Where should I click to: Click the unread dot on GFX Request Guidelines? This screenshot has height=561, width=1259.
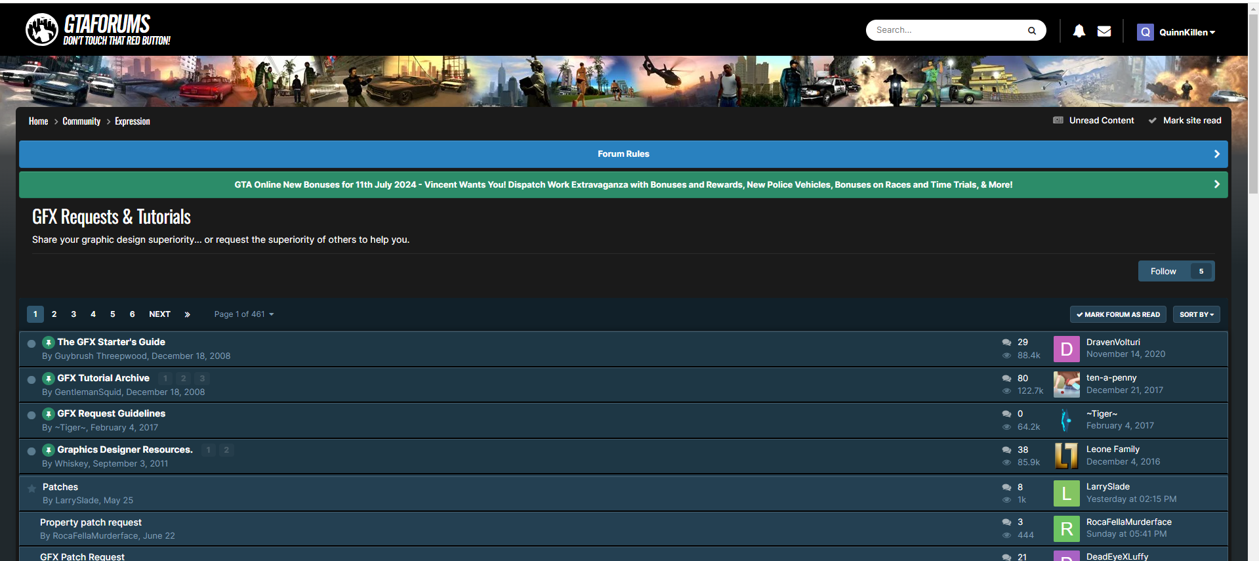(31, 415)
